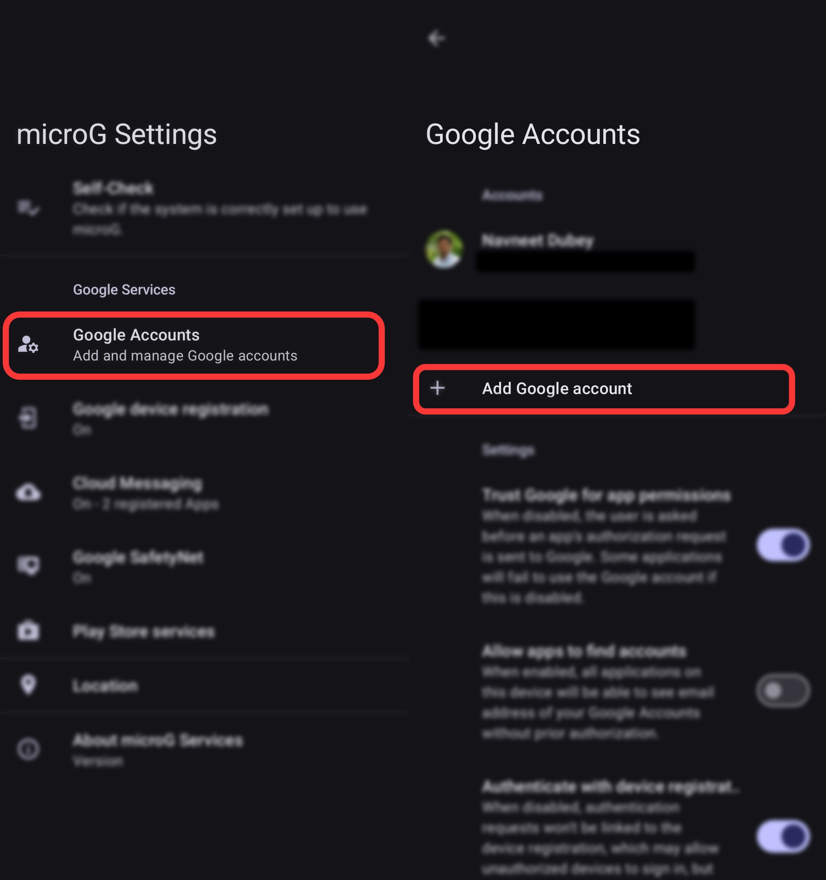Click the Google Accounts person-gear icon
The width and height of the screenshot is (826, 880).
[x=28, y=344]
